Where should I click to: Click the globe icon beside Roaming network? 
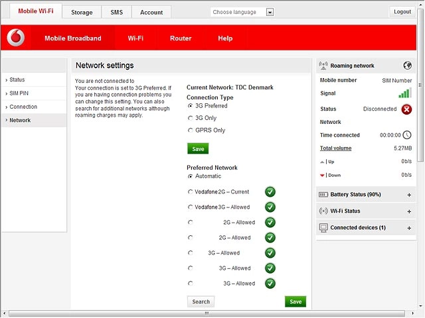(407, 66)
